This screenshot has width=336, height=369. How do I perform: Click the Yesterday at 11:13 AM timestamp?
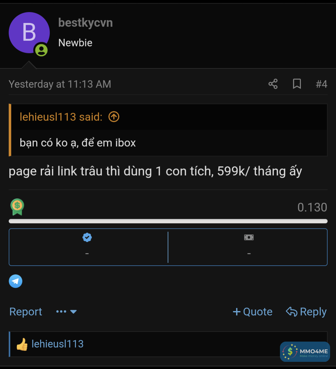click(60, 84)
